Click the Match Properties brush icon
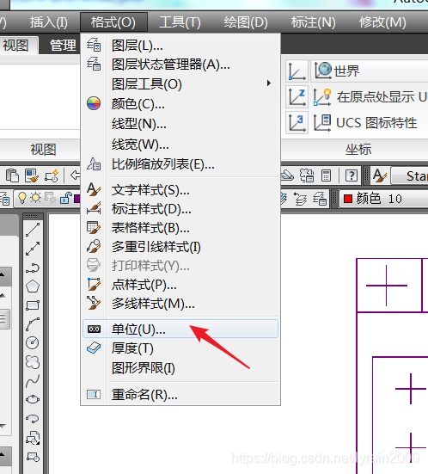Viewport: 428px width, 474px height. (32, 175)
